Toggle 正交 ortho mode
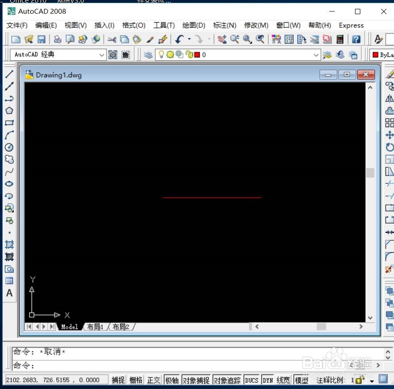 [x=153, y=380]
